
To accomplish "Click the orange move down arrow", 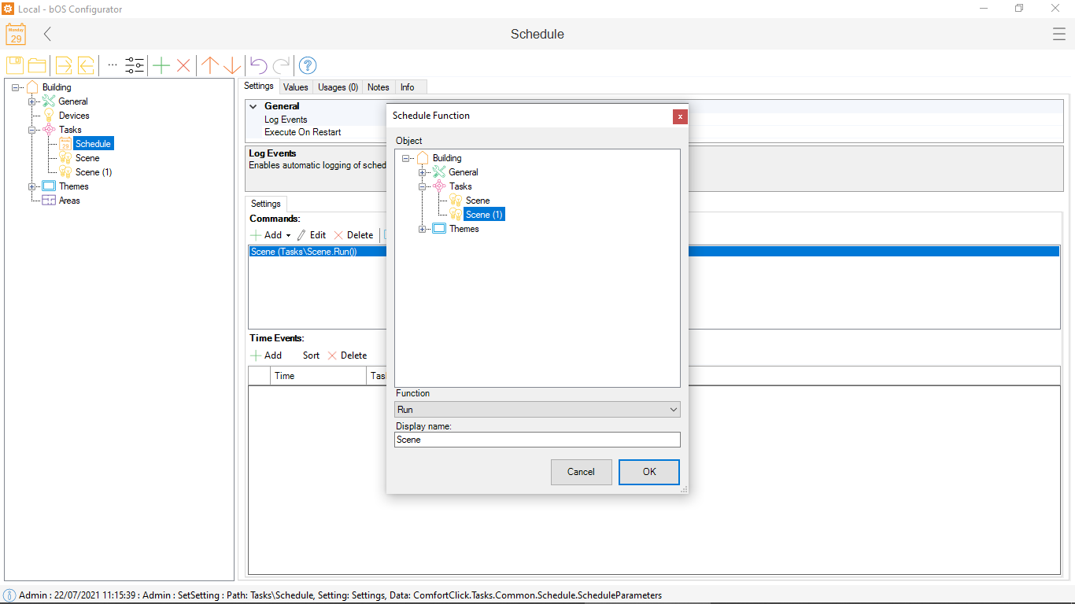I will [232, 65].
